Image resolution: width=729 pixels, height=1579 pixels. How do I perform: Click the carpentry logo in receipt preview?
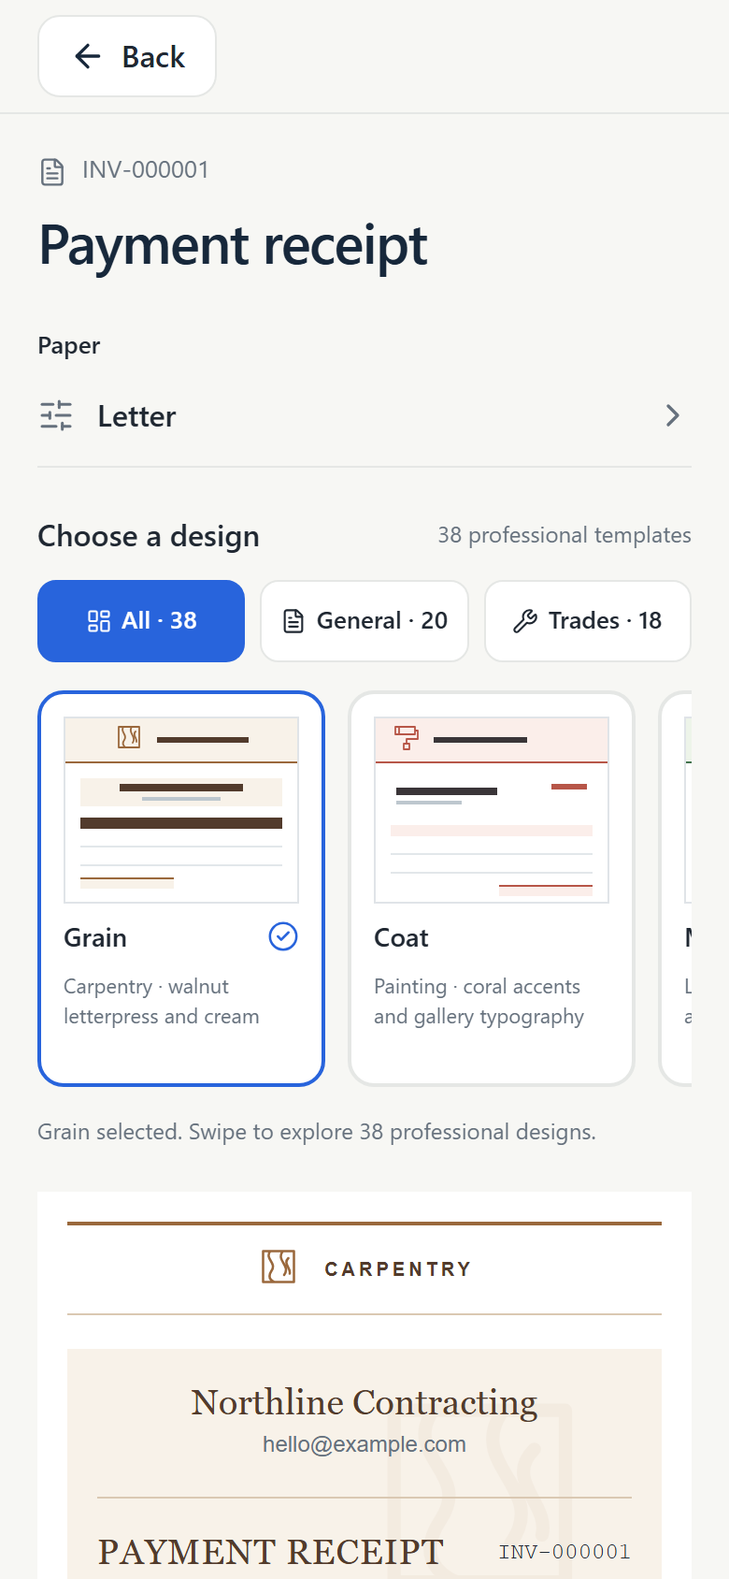[x=279, y=1267]
